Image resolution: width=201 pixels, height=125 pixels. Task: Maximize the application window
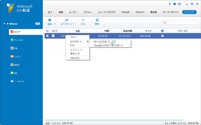[x=192, y=4]
